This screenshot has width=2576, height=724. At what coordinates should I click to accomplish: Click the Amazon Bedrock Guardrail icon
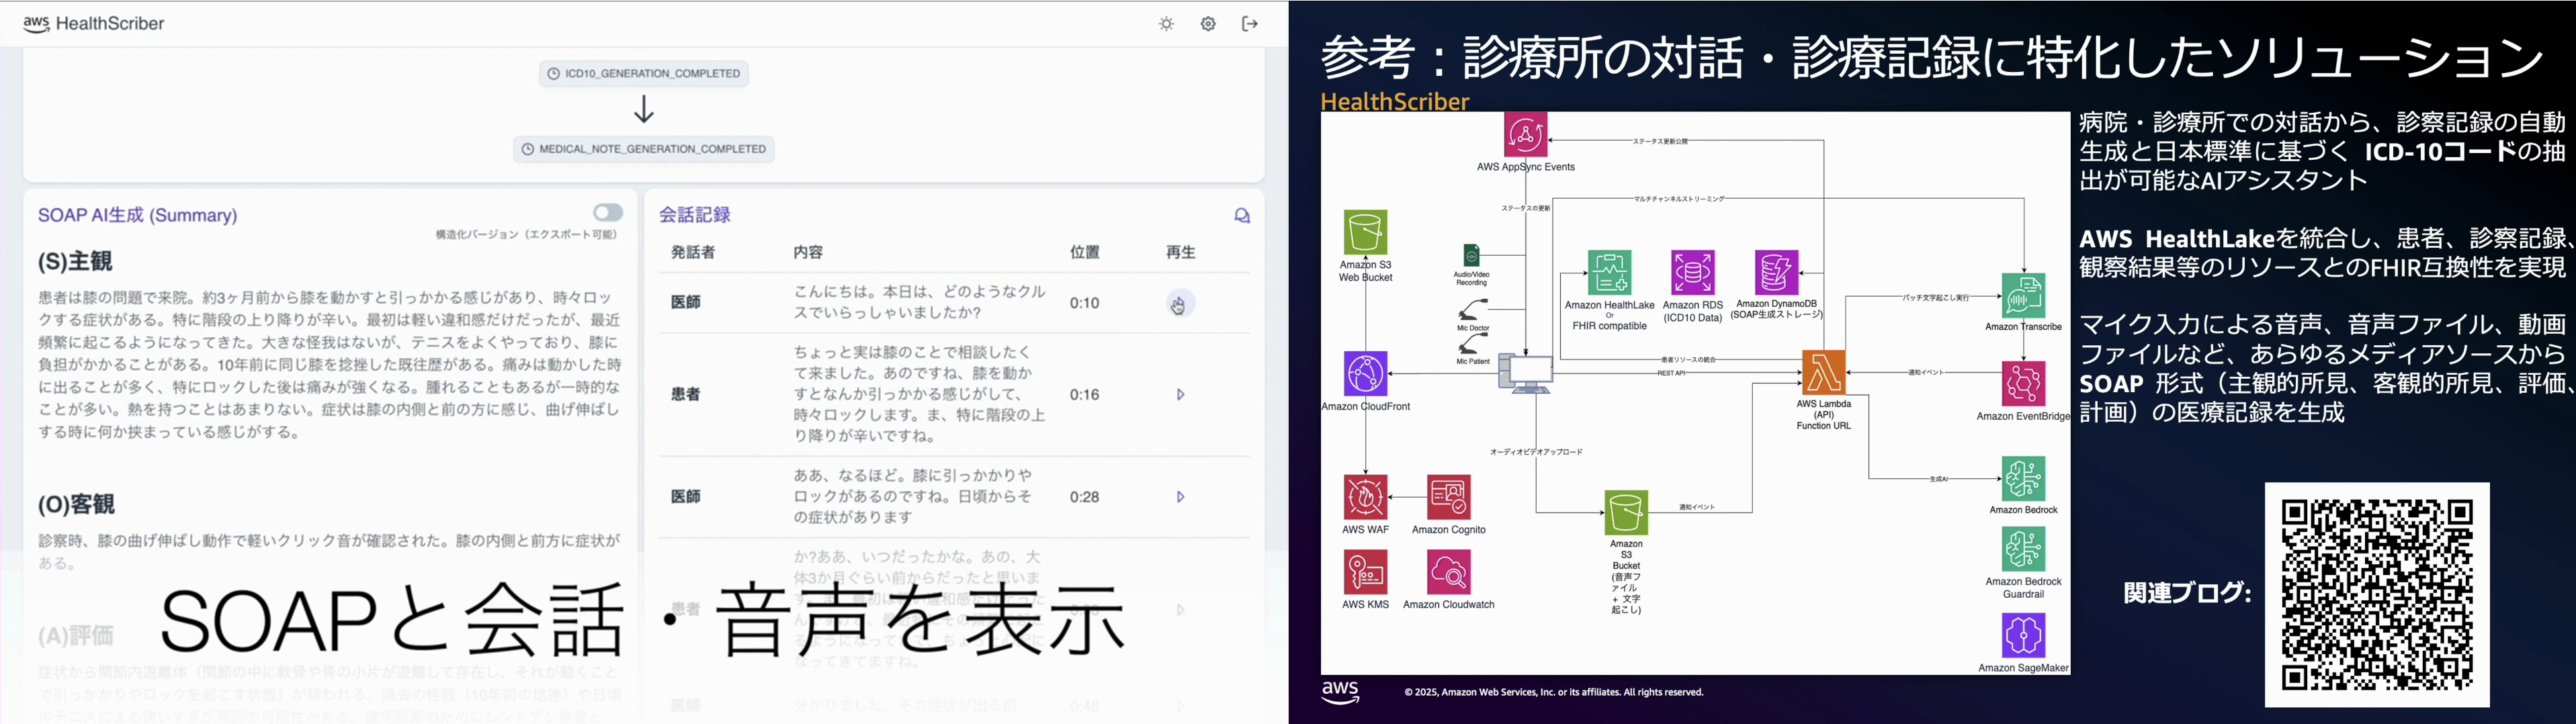point(2023,550)
